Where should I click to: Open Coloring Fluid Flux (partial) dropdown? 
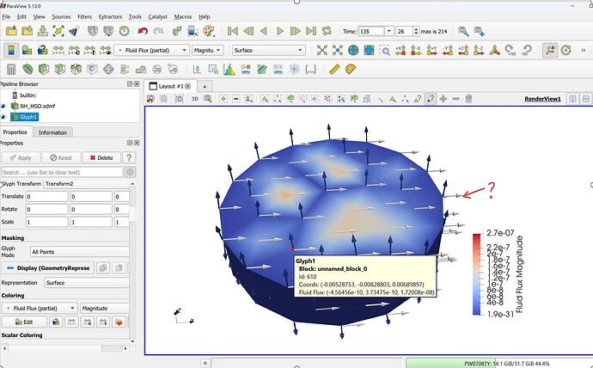[x=40, y=308]
